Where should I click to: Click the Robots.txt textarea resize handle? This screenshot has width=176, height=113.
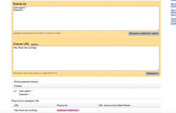tap(158, 30)
